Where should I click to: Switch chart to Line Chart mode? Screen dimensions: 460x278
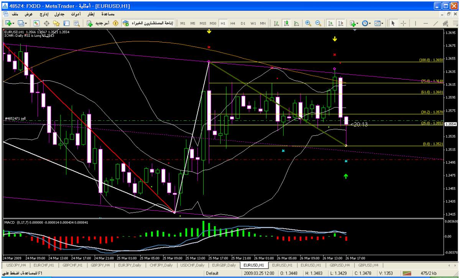pos(296,23)
